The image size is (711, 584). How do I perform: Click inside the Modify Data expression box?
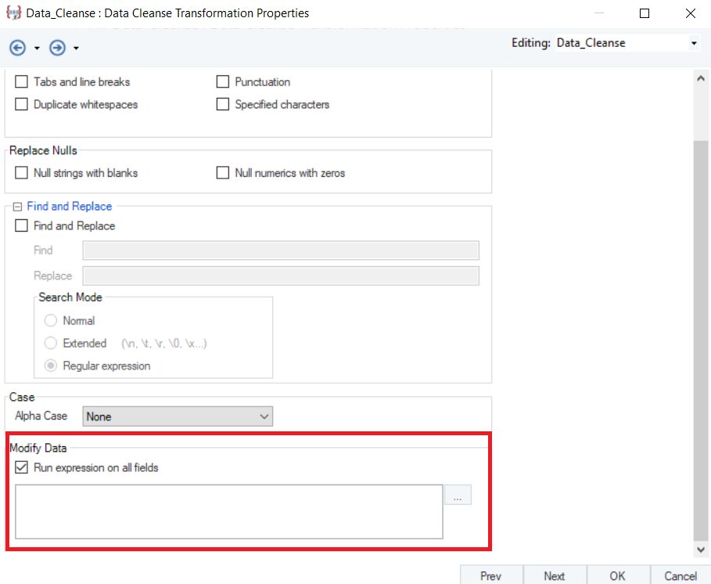tap(228, 511)
